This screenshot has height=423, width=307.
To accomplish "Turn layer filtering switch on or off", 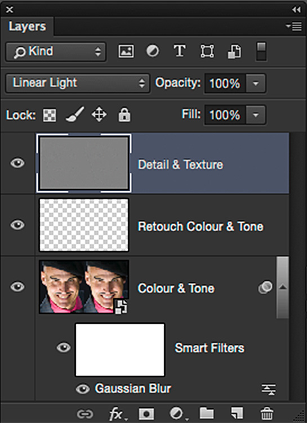I will (x=261, y=51).
